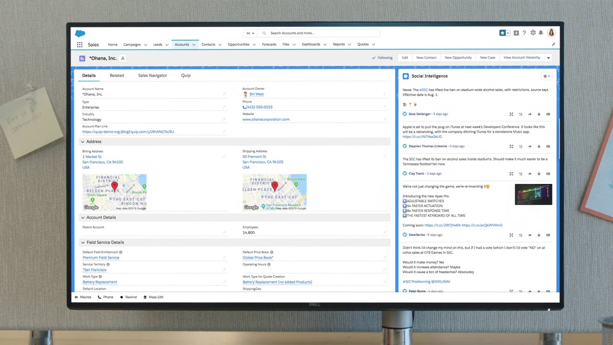The image size is (613, 345).
Task: Share the SteelSeries post
Action: (530, 235)
